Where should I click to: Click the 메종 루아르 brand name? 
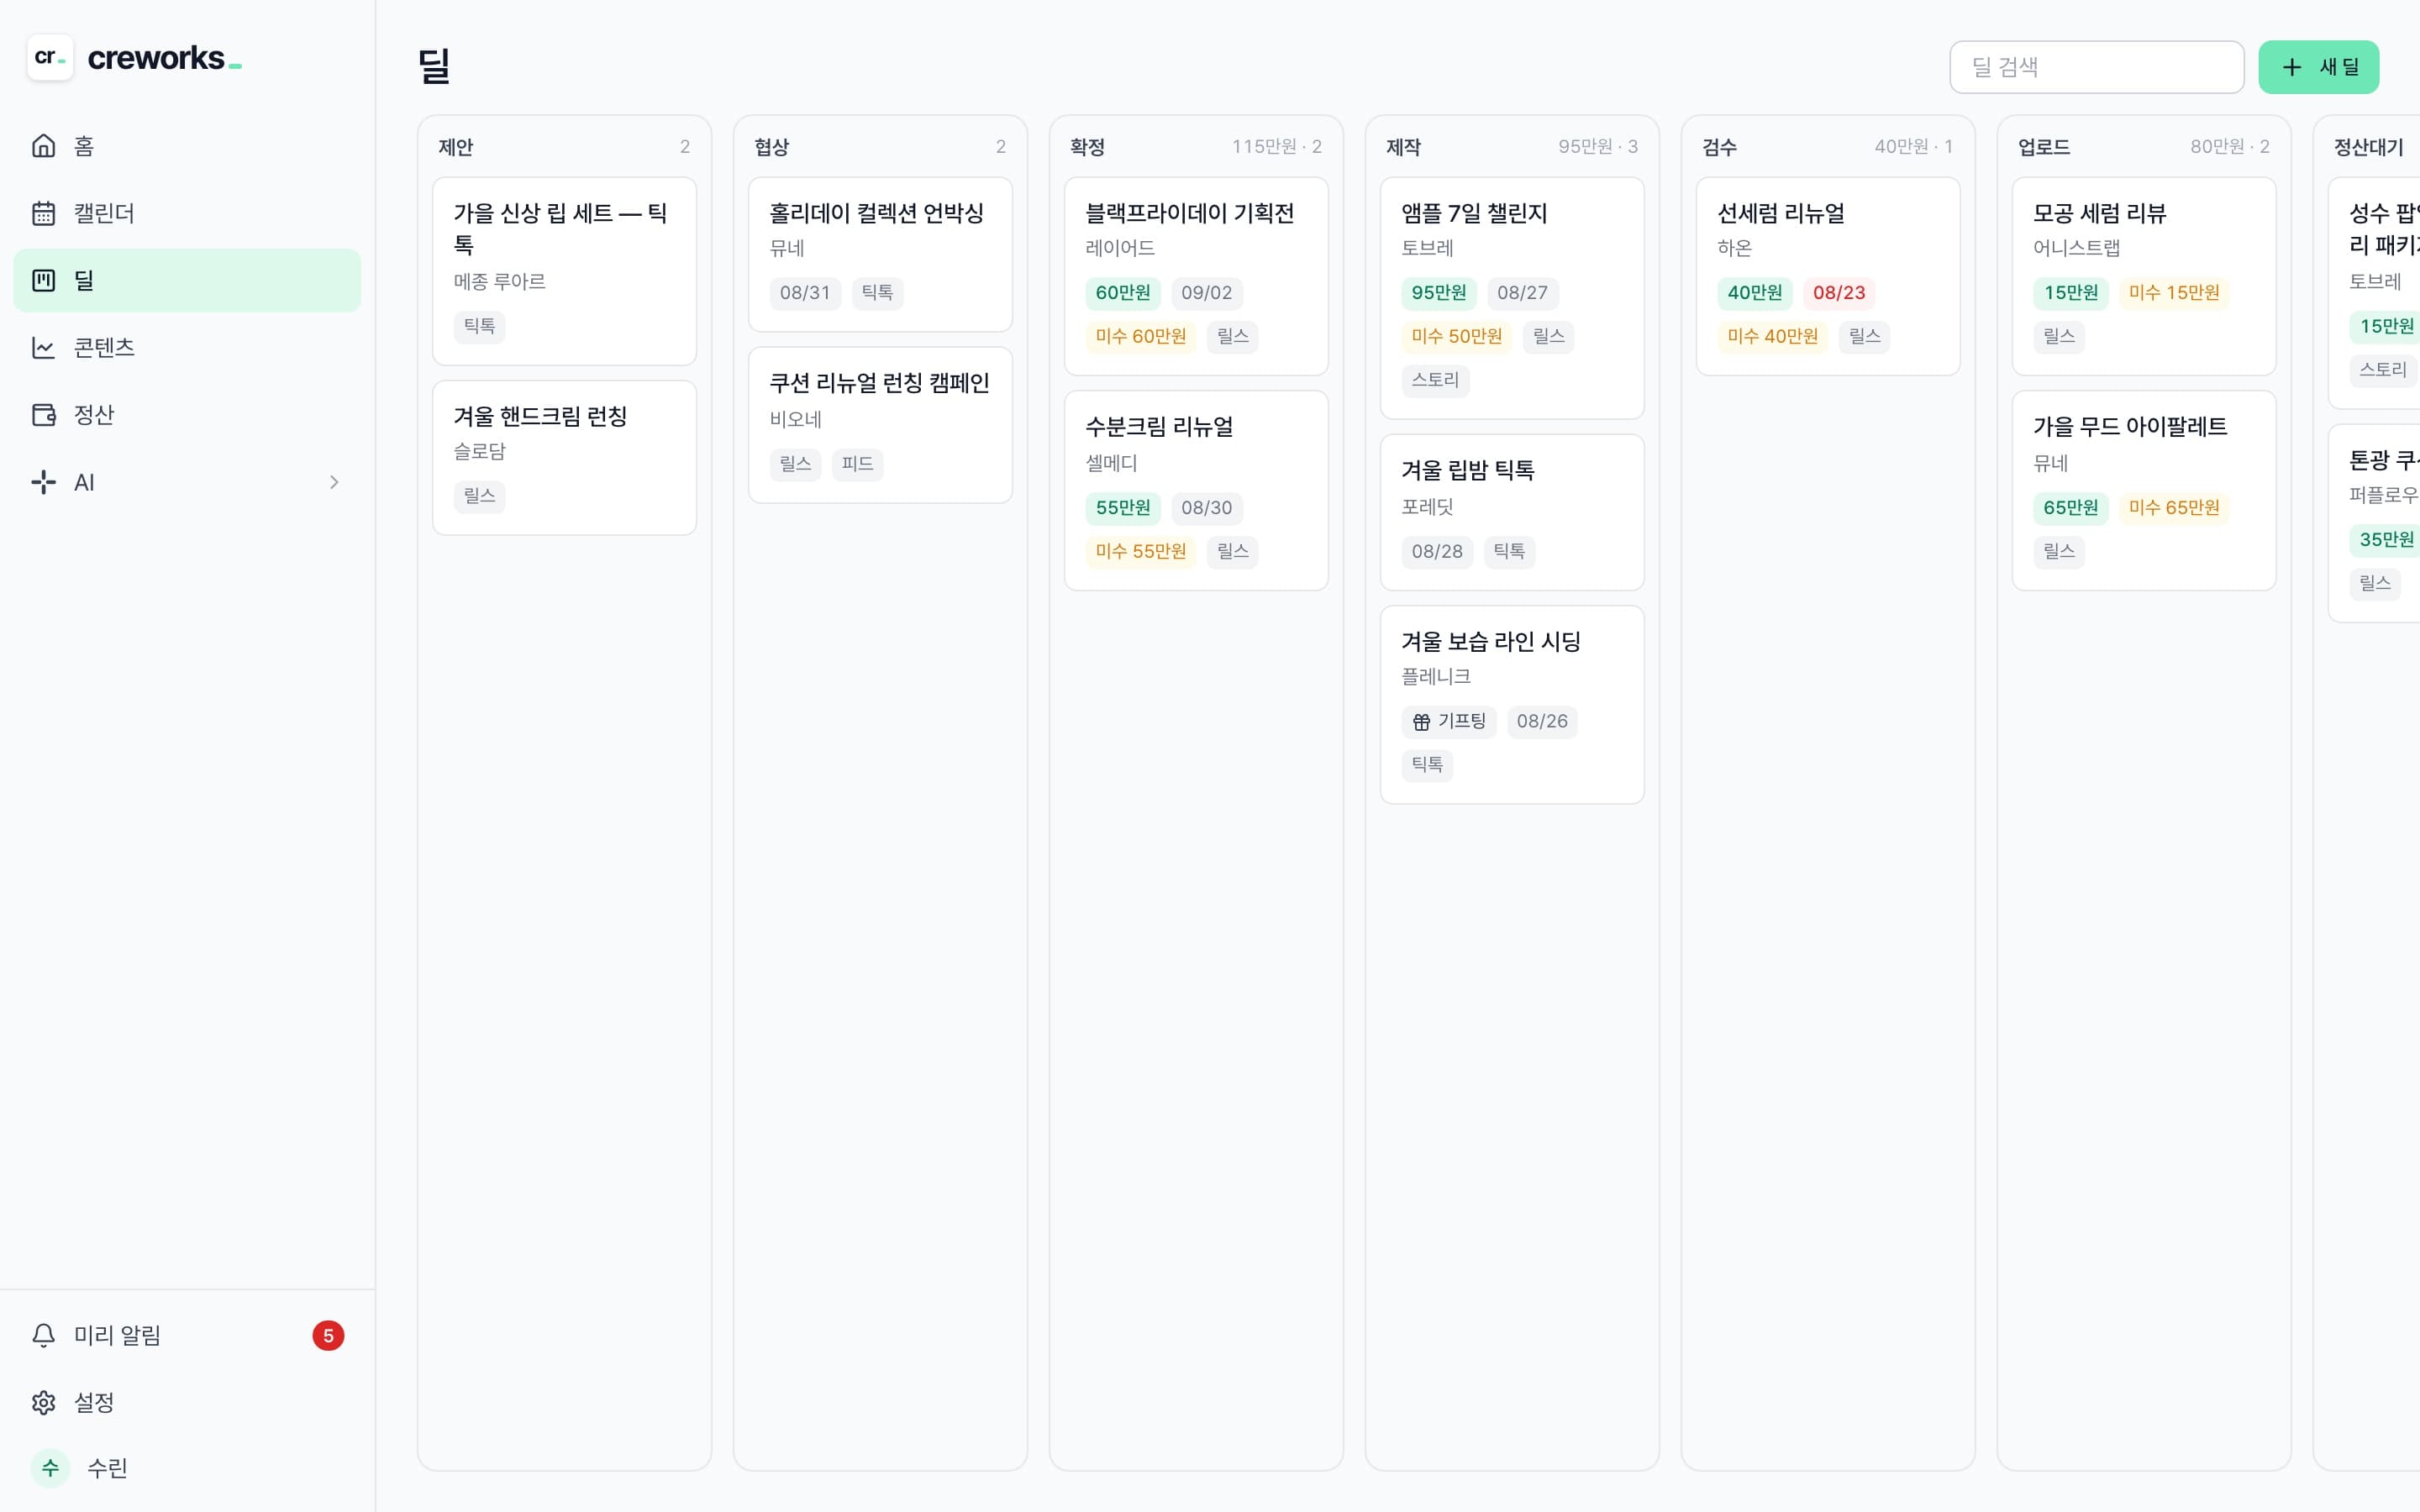click(x=500, y=281)
